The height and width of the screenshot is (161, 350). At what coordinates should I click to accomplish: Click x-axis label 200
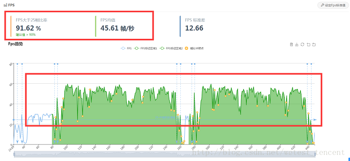(136, 147)
